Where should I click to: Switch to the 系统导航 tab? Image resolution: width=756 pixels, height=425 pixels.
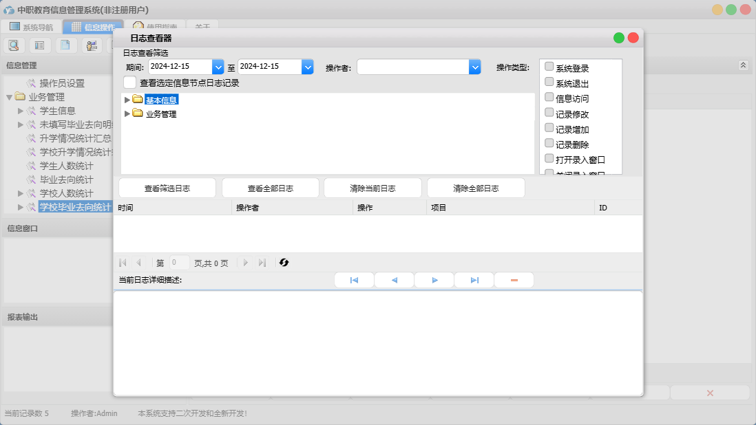(31, 28)
